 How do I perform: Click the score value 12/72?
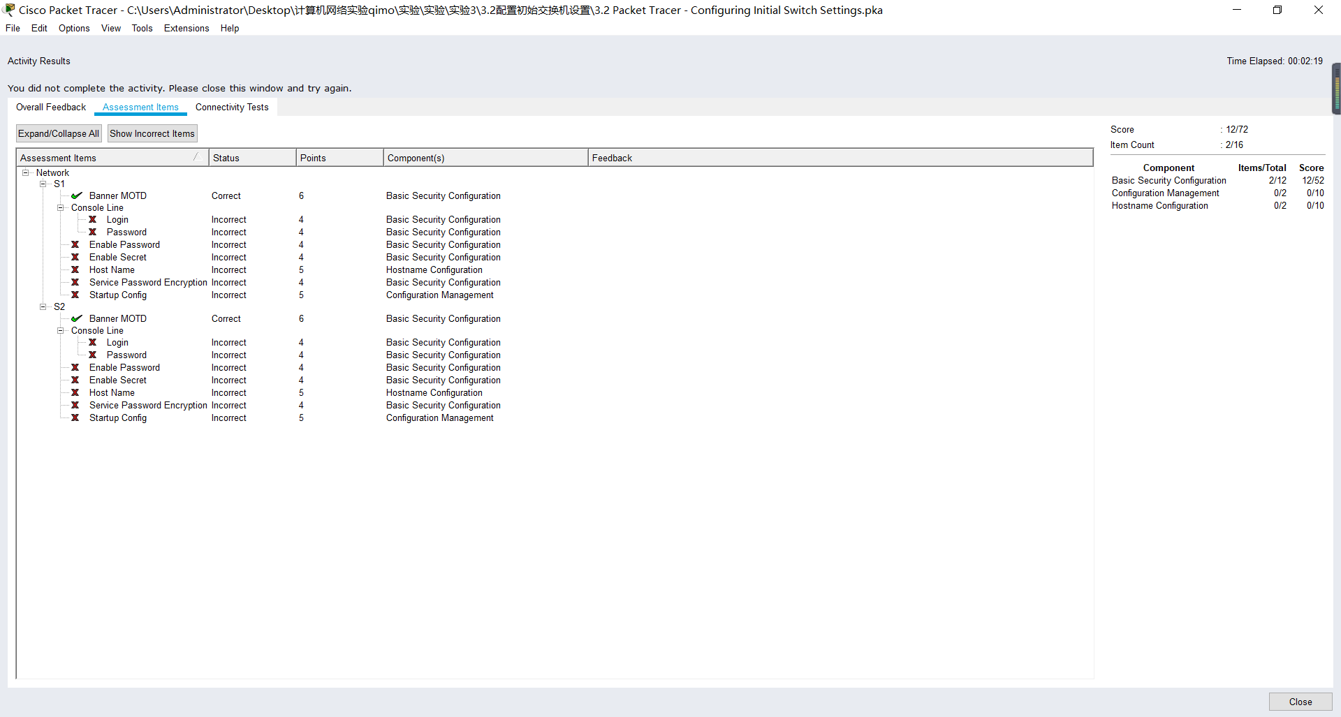[1237, 129]
